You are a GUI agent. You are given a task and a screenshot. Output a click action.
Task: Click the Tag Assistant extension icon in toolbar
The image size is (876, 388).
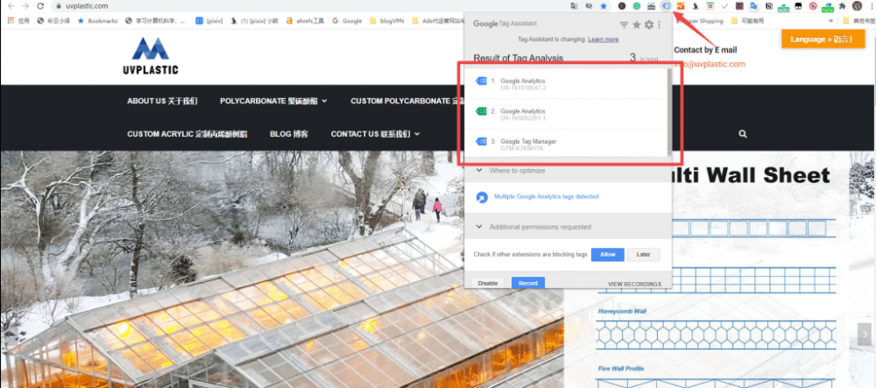click(667, 5)
